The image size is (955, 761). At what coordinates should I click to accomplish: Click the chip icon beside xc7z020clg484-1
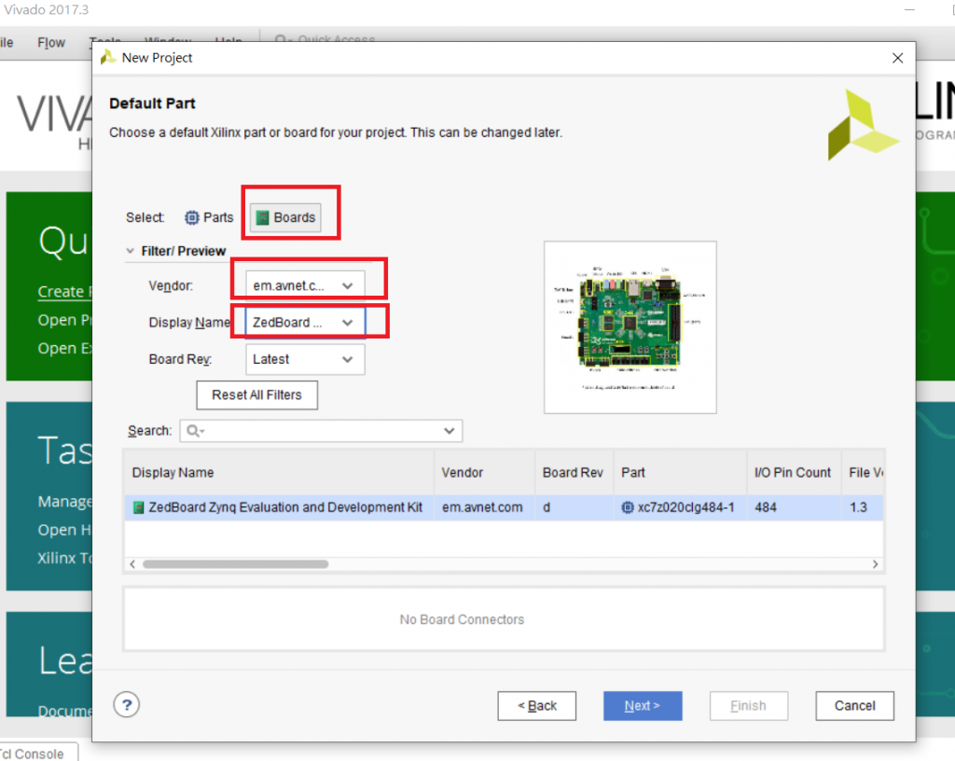(x=628, y=507)
